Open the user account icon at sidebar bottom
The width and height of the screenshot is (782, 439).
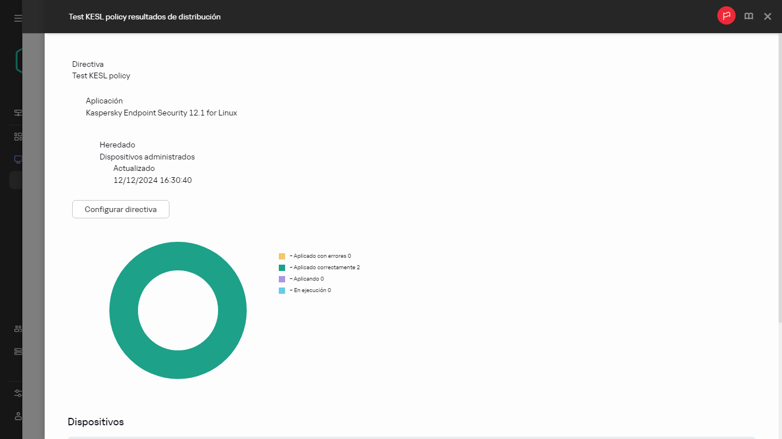[18, 416]
